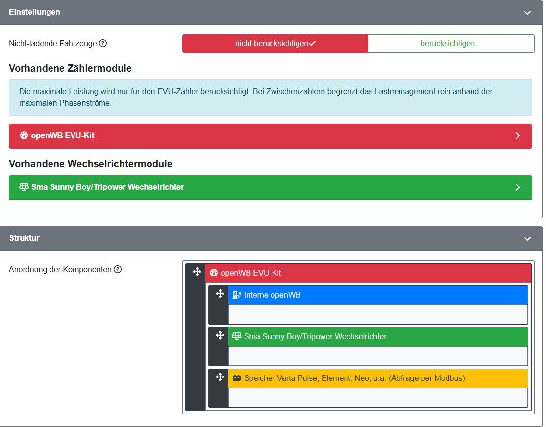Select 'berücksichtigen' option
The image size is (546, 427).
(451, 44)
